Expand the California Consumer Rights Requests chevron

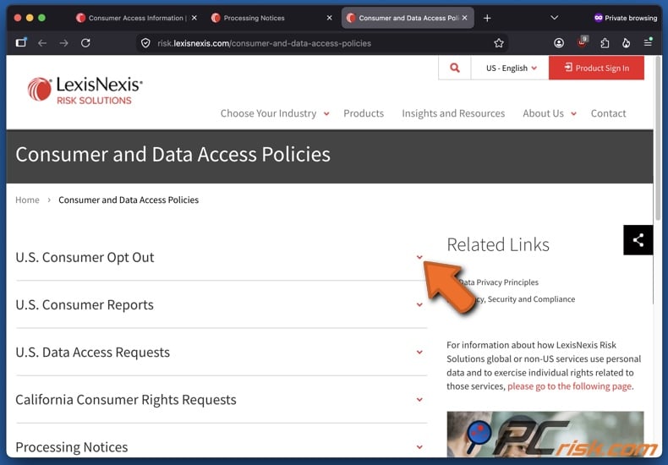[x=419, y=400]
